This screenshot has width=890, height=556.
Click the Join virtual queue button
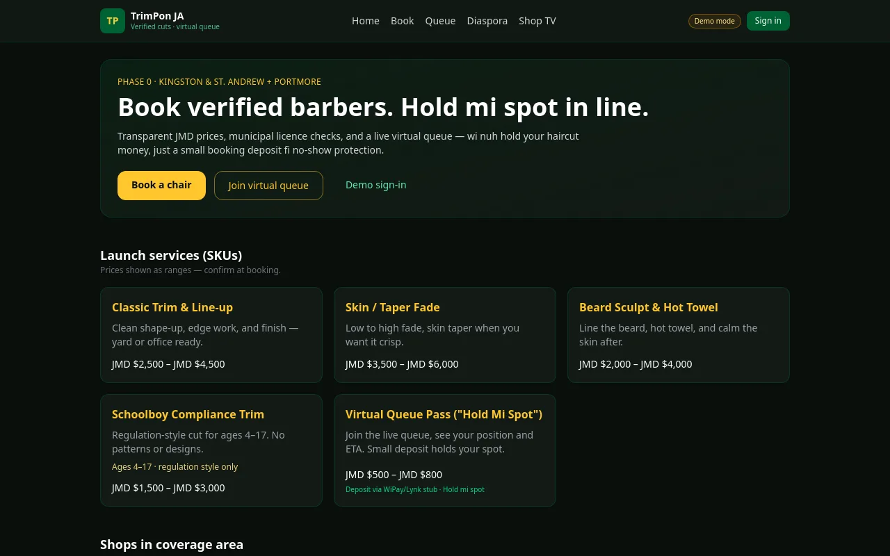tap(268, 186)
